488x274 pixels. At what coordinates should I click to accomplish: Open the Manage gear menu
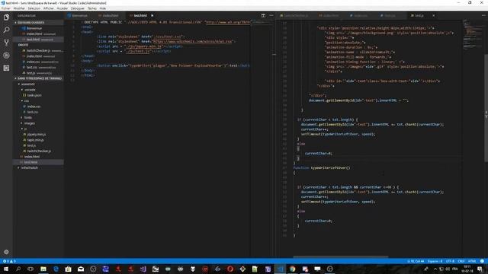(x=6, y=252)
